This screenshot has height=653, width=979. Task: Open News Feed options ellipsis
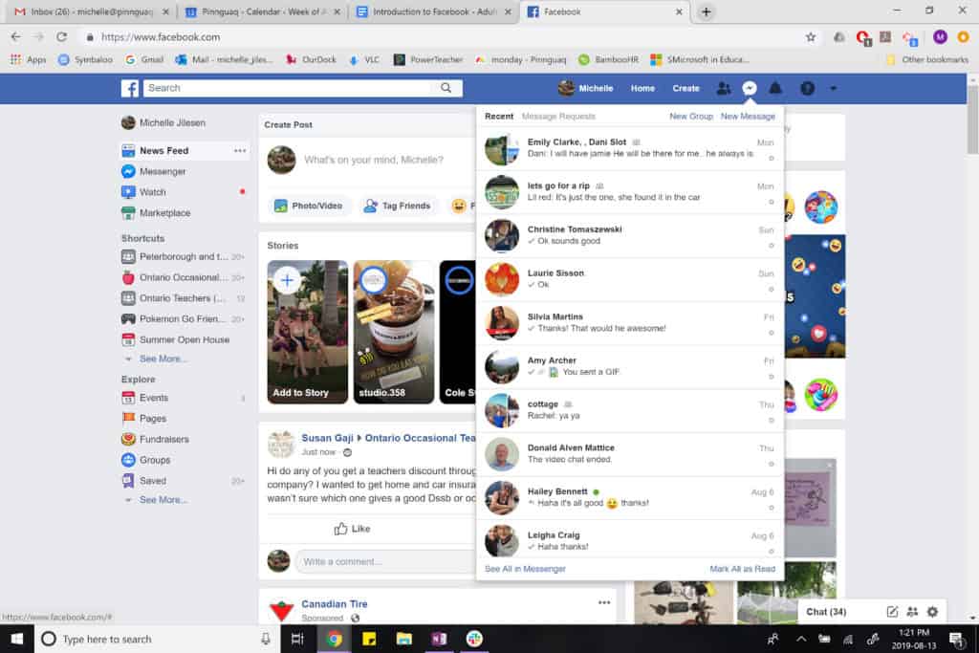point(240,150)
